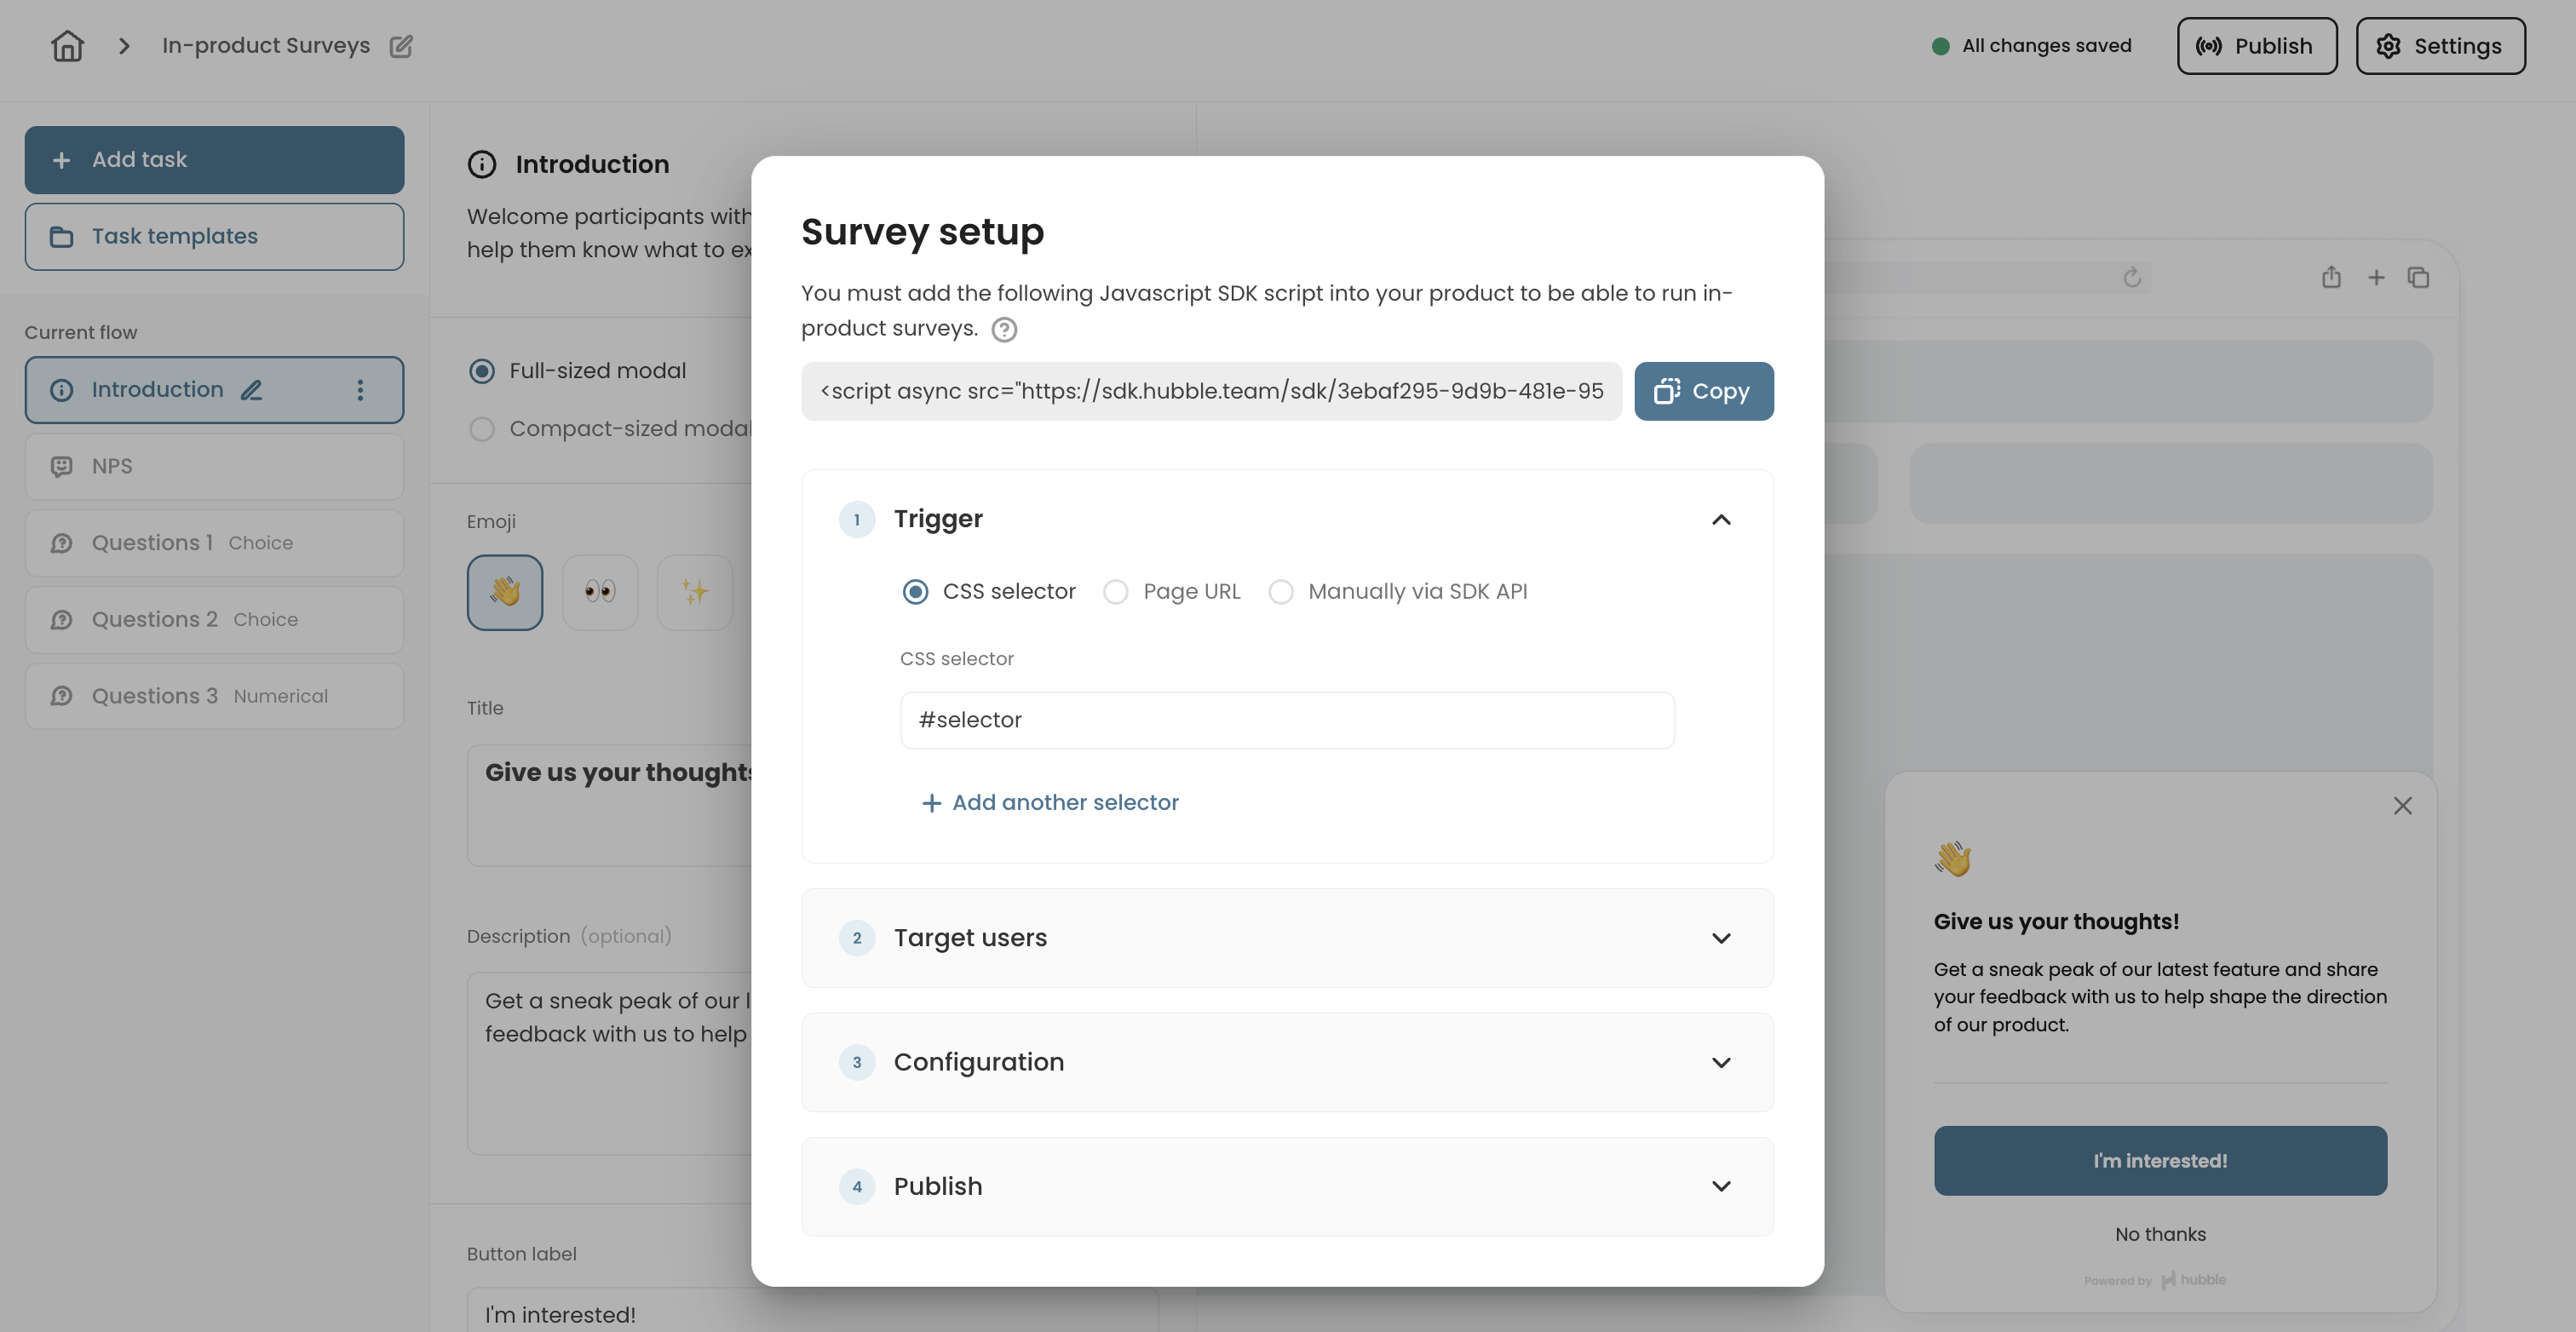2576x1332 pixels.
Task: Click the preview browser reload icon
Action: point(2132,277)
